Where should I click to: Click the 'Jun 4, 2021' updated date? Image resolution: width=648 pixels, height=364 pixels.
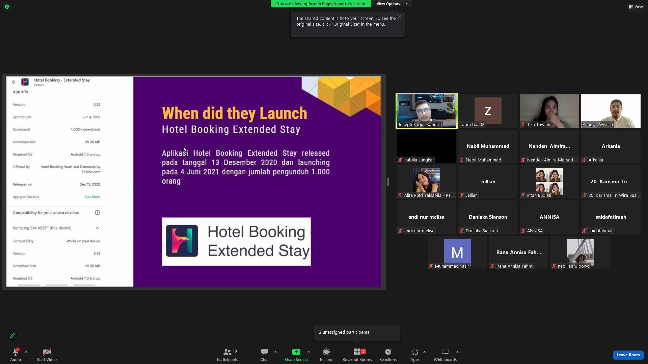point(91,117)
